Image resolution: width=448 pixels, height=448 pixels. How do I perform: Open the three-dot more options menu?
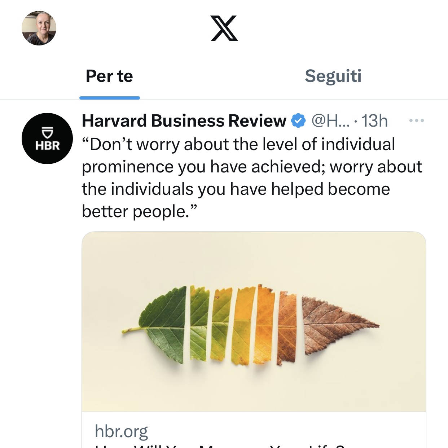(417, 120)
